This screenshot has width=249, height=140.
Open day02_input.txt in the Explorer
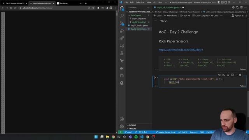139,22
